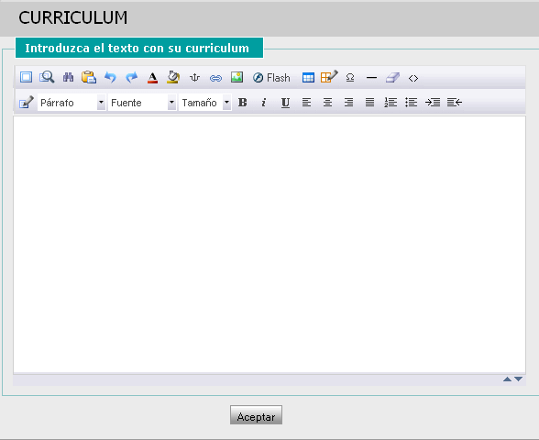Screen dimensions: 539x440
Task: Center align the text
Action: click(x=327, y=103)
